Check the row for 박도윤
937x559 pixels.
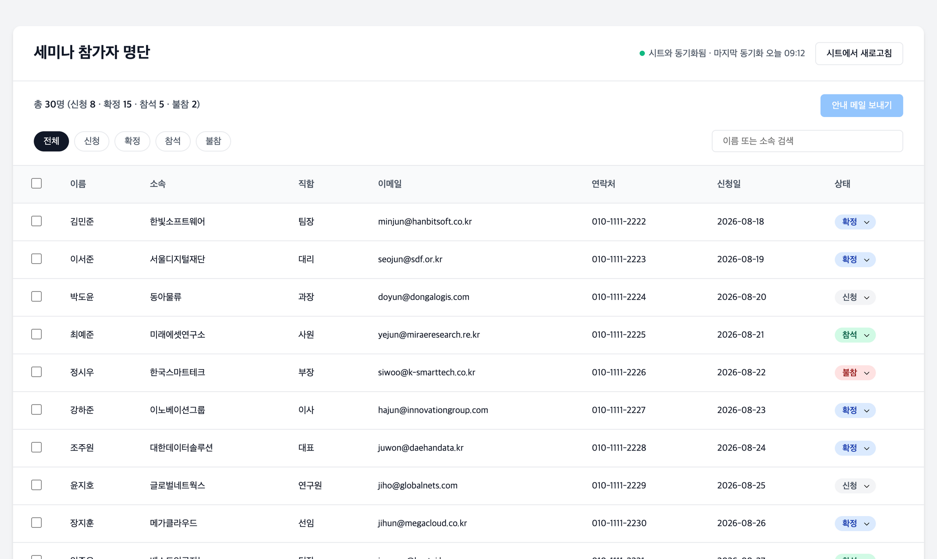(36, 296)
